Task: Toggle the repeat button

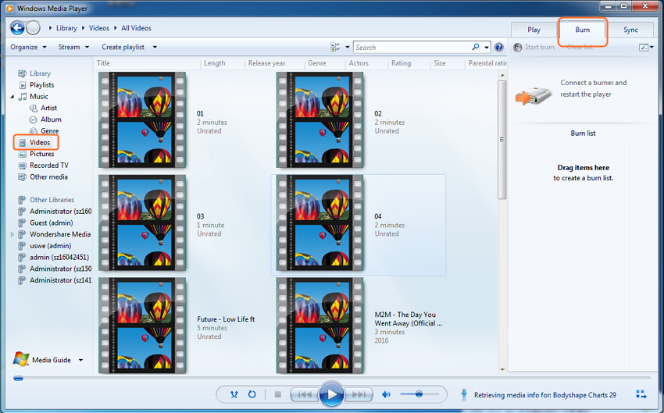Action: (x=252, y=395)
